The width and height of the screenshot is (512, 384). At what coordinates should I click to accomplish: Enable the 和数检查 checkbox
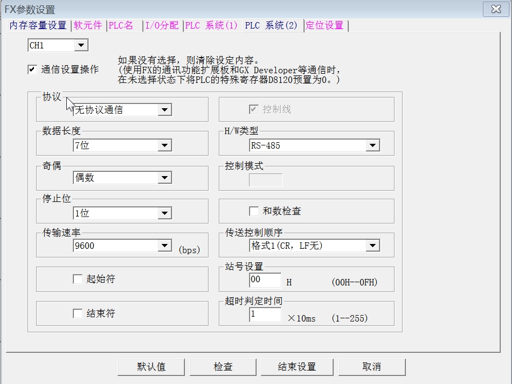point(254,211)
